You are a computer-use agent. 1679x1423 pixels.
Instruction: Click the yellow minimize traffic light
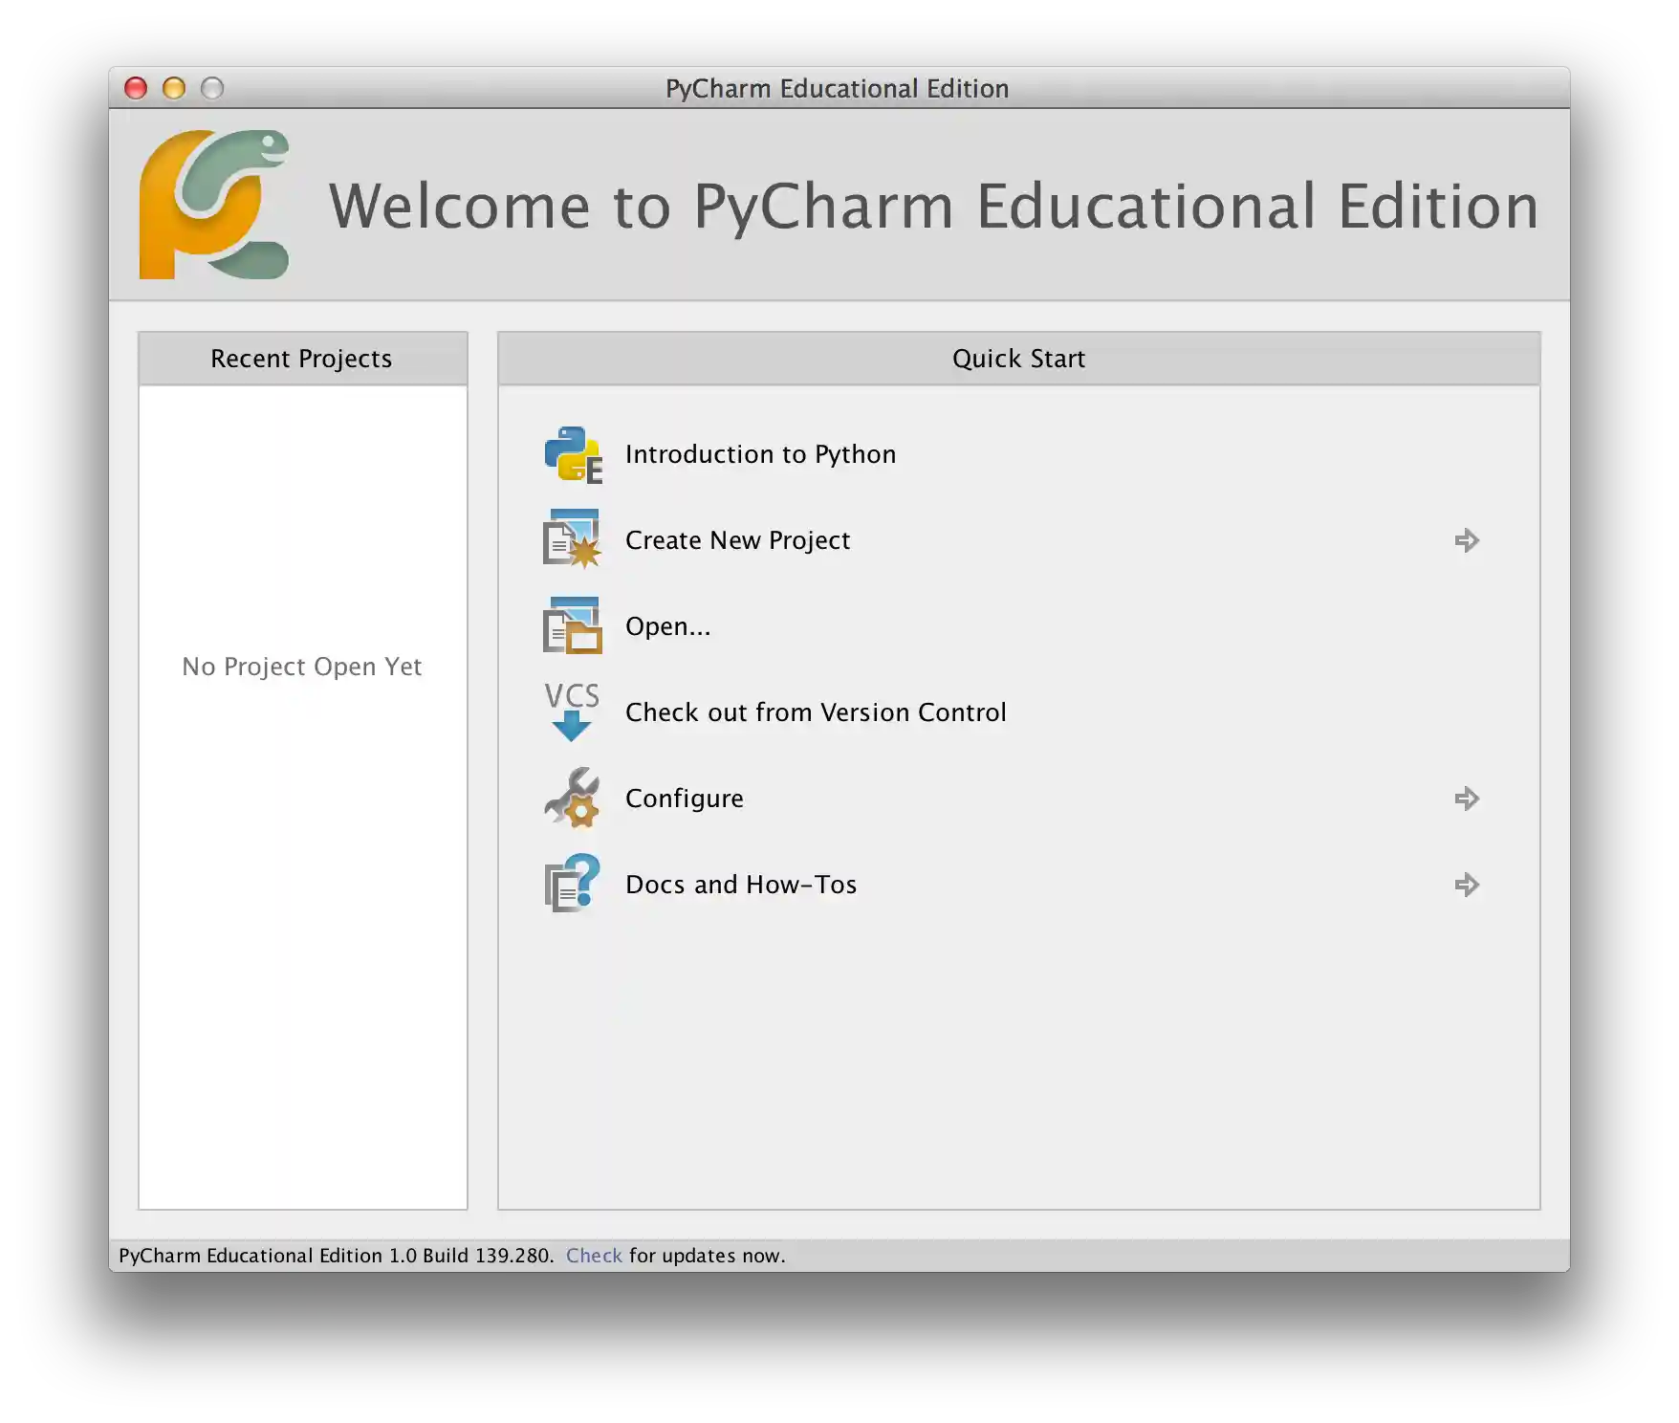(174, 87)
